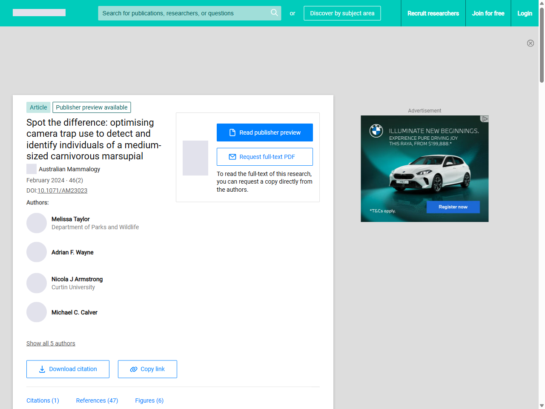Click Nicola J Armstrong's avatar
Viewport: 545px width, 409px height.
[x=37, y=283]
